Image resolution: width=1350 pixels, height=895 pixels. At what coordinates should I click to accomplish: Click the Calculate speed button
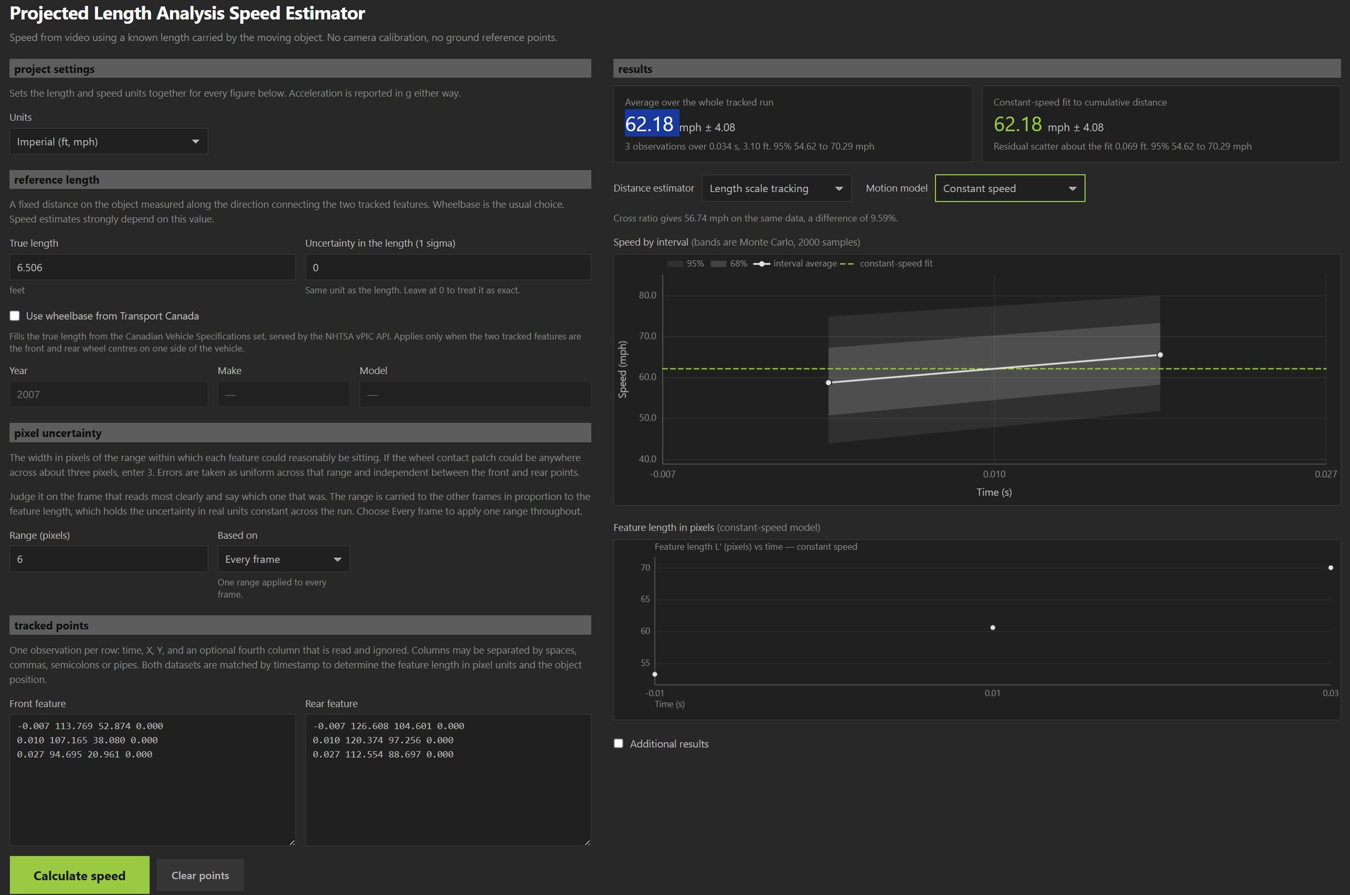[79, 875]
